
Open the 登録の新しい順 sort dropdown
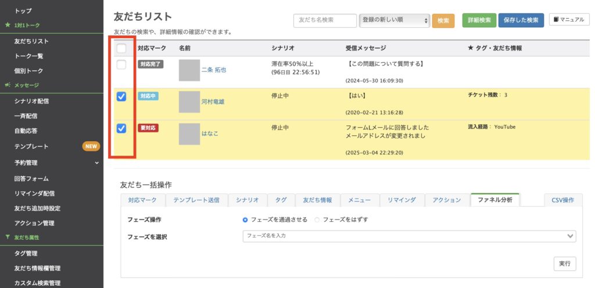tap(395, 21)
